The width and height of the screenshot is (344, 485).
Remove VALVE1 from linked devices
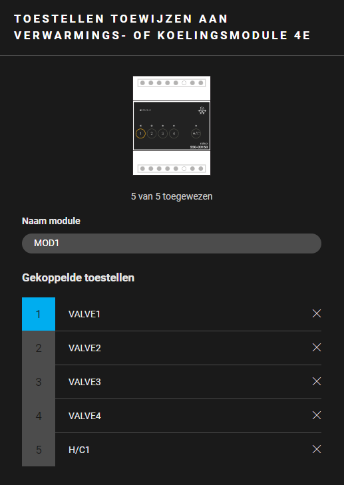317,313
